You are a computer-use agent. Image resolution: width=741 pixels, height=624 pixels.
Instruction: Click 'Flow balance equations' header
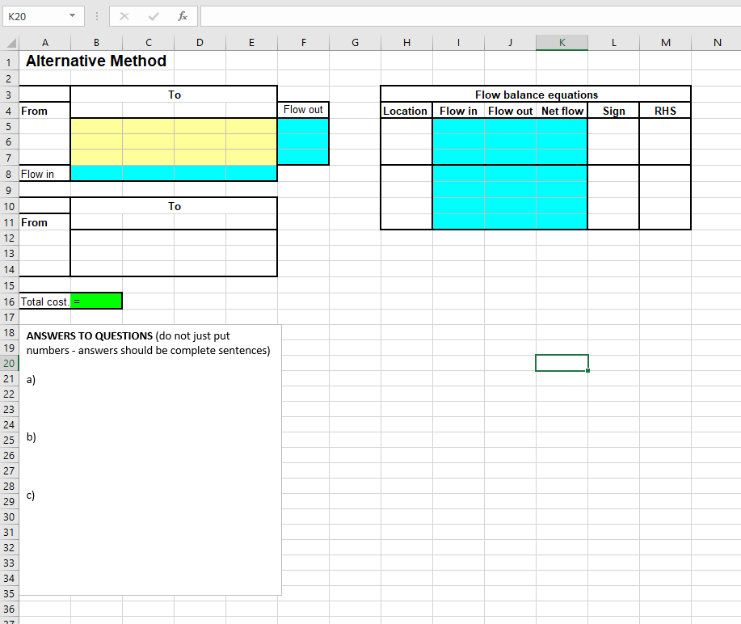pos(536,95)
